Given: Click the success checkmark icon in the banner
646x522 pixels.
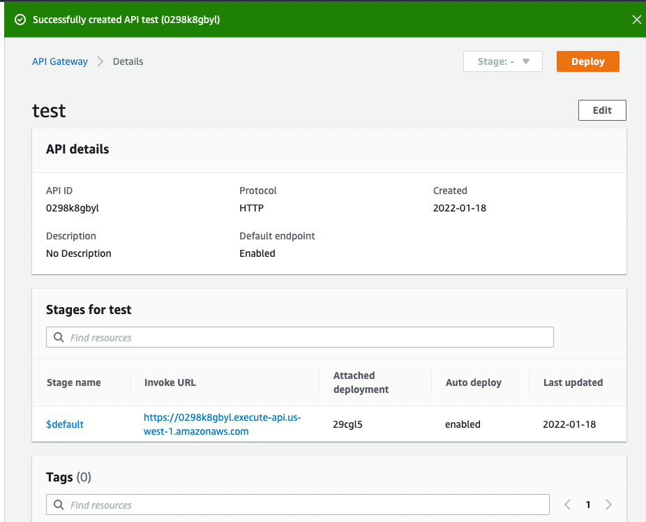Looking at the screenshot, I should (x=20, y=20).
